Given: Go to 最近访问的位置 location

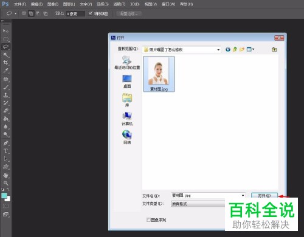Looking at the screenshot, I should [127, 62].
